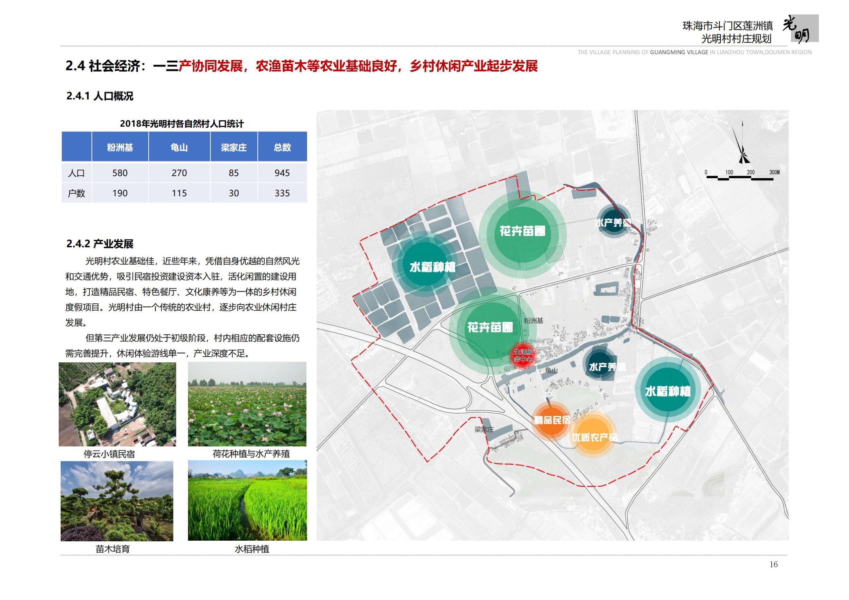
Task: Select the table cell showing 580
Action: coord(120,173)
